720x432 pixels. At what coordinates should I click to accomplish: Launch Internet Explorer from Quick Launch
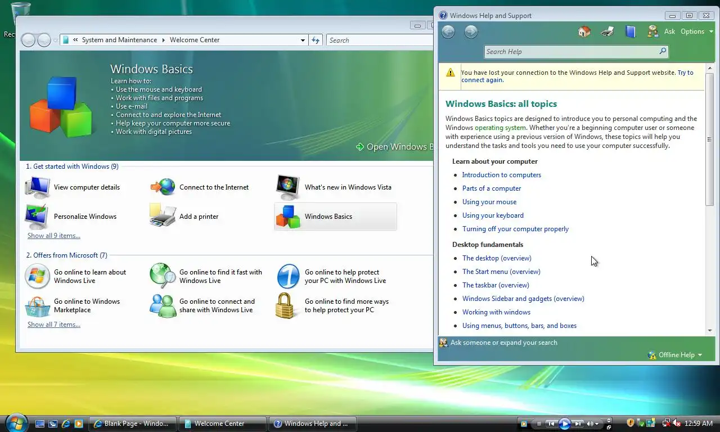click(66, 424)
